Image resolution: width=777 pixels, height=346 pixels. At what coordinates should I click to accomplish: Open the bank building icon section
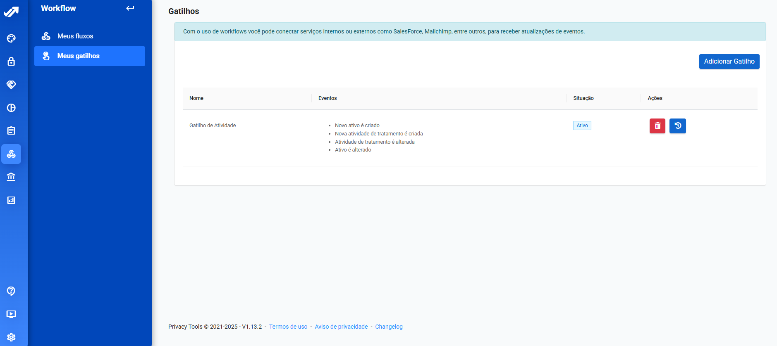[11, 177]
